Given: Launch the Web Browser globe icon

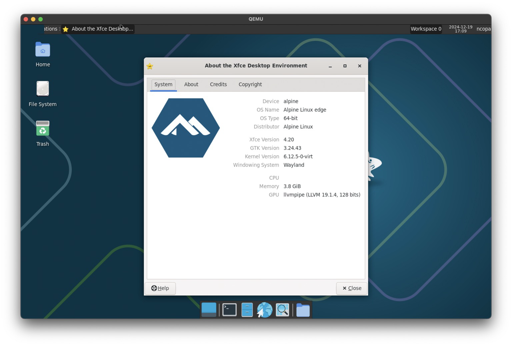Looking at the screenshot, I should tap(265, 310).
